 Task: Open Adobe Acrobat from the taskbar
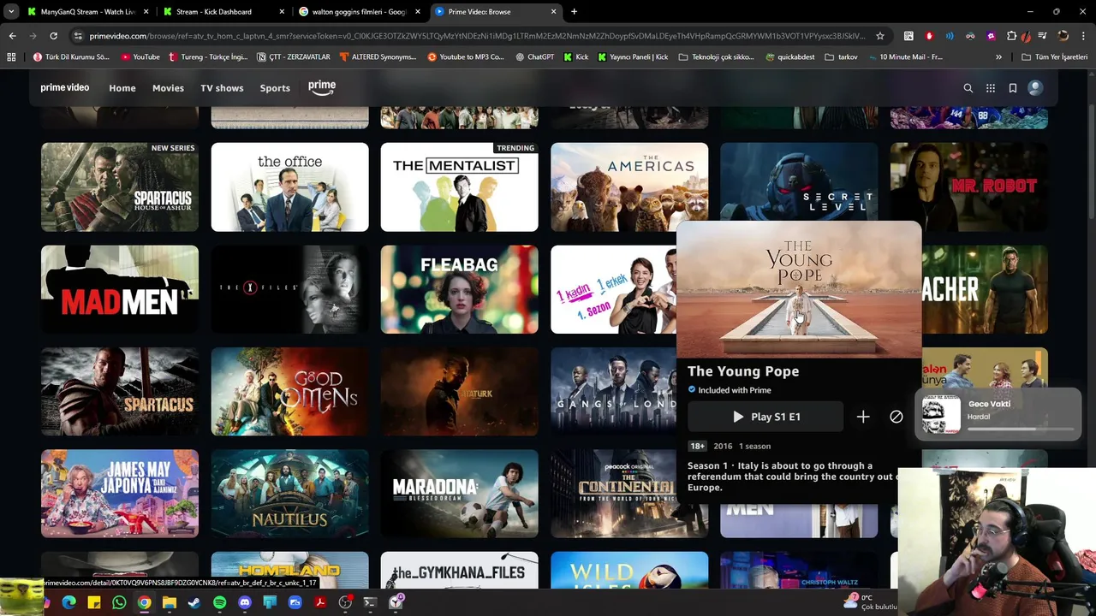[320, 602]
